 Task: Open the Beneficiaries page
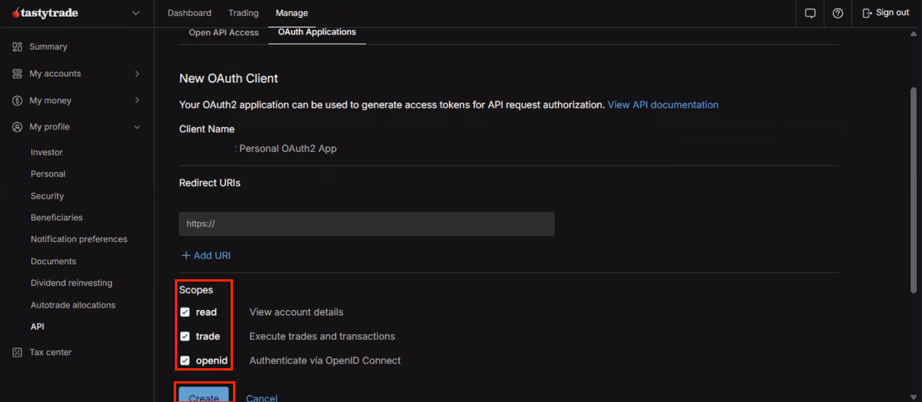coord(56,218)
